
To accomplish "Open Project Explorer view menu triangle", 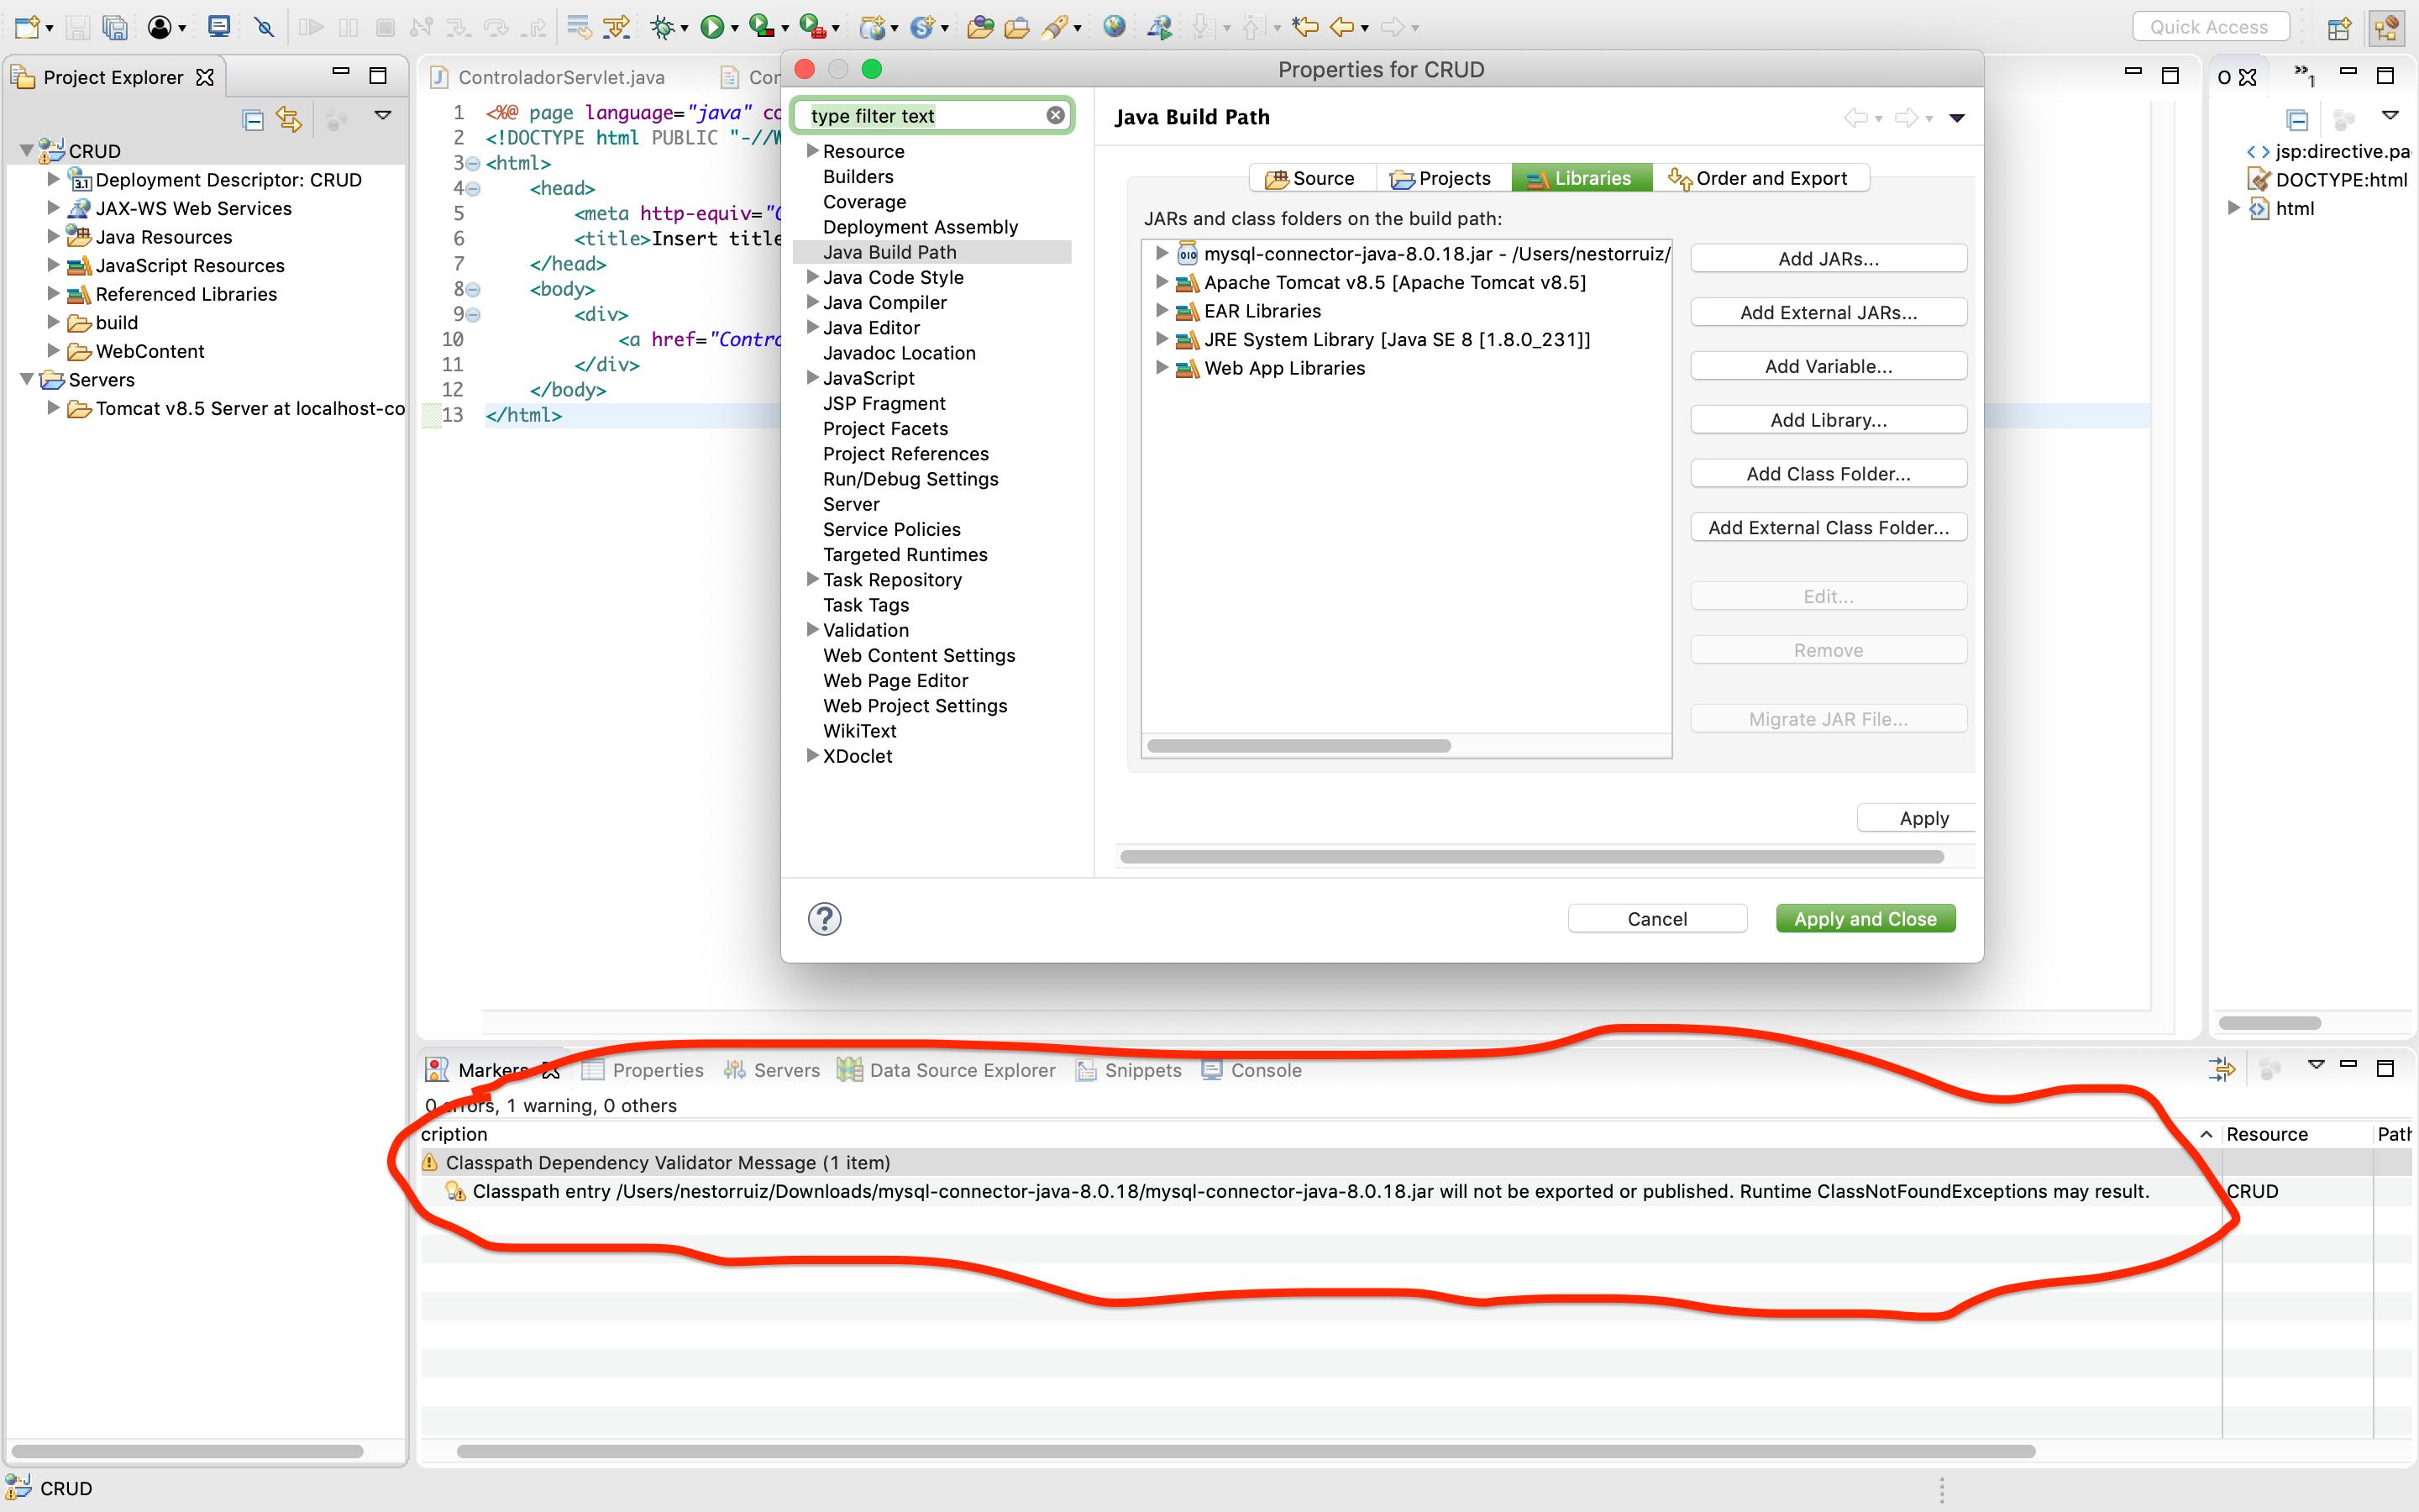I will 382,116.
